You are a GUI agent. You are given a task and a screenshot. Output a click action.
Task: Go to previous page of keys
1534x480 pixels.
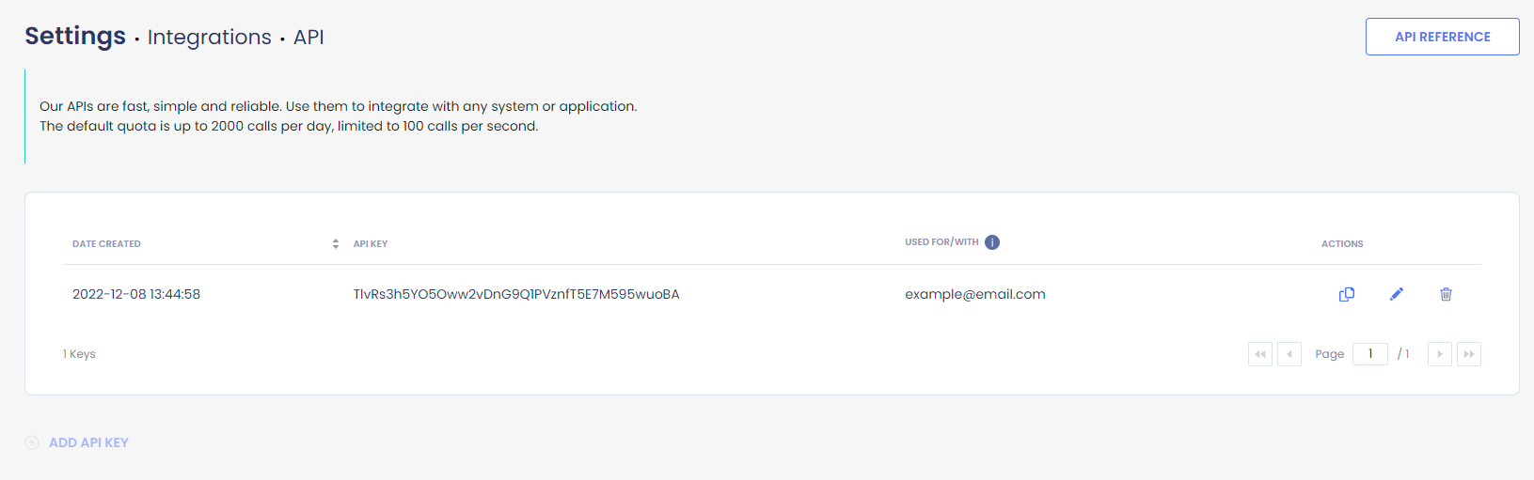[1289, 354]
